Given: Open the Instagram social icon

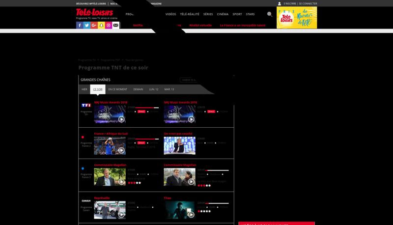Looking at the screenshot, I should coord(108,25).
